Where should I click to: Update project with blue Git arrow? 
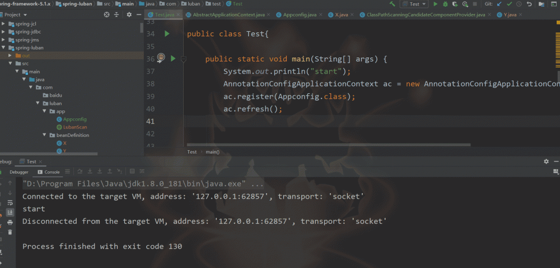[x=500, y=4]
